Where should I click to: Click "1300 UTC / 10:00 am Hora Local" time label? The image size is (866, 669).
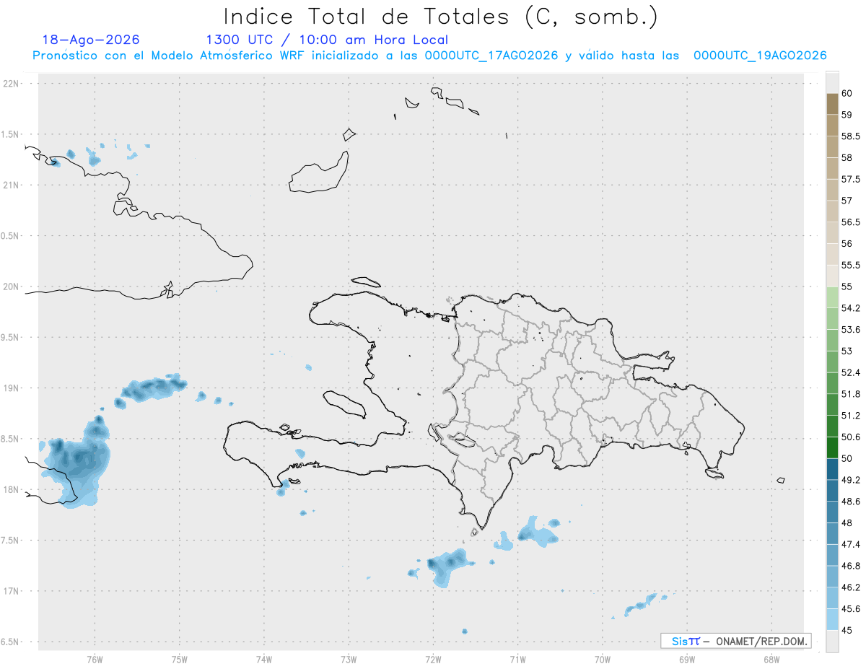[327, 40]
